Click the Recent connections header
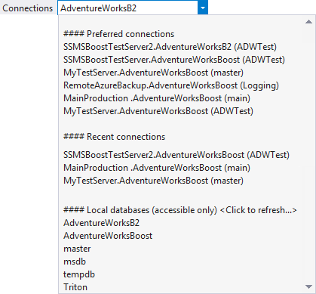 [115, 137]
